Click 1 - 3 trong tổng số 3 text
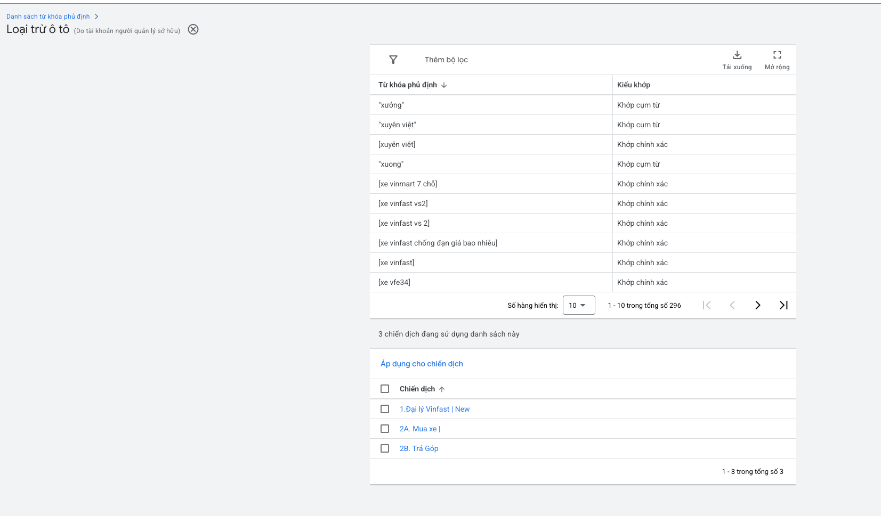 click(753, 471)
